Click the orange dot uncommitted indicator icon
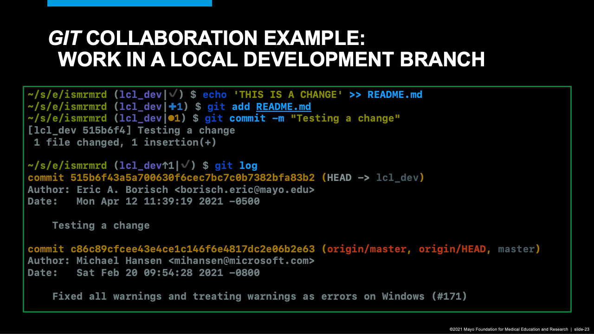 click(170, 119)
